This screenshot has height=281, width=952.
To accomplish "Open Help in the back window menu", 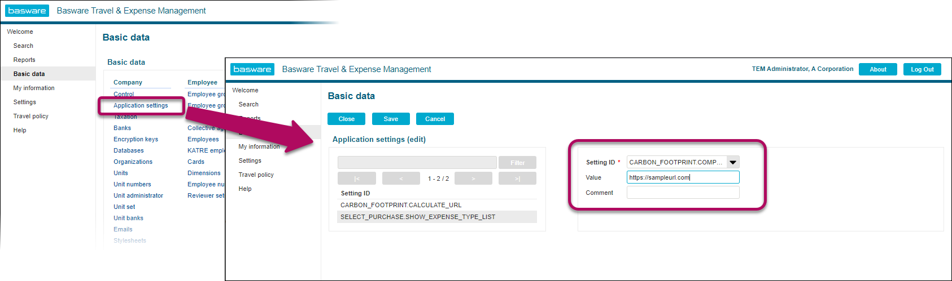I will (x=20, y=130).
